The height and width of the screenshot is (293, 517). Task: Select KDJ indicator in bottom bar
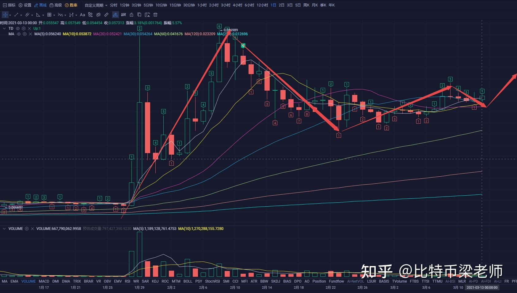click(x=155, y=281)
